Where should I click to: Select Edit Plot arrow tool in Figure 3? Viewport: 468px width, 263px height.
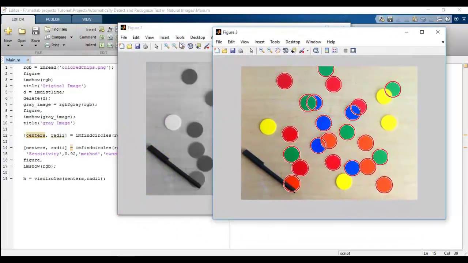pos(252,51)
